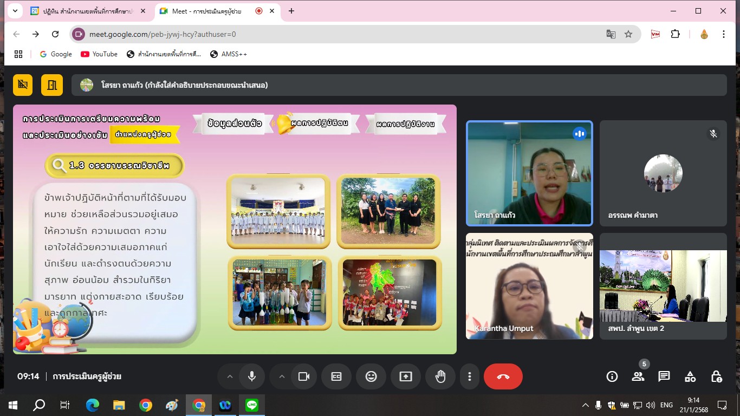Click the red leave call button
This screenshot has height=416, width=740.
tap(503, 376)
